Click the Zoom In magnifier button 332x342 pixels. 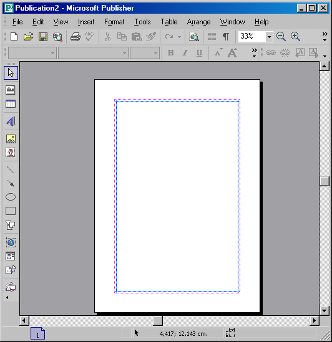pyautogui.click(x=295, y=36)
